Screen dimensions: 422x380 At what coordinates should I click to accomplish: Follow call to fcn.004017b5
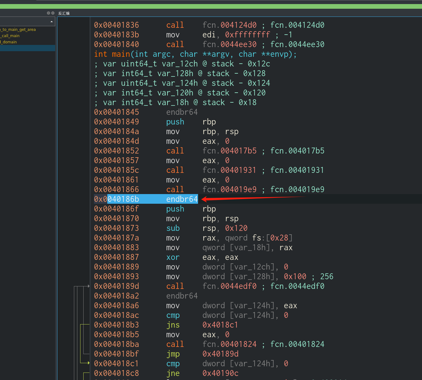pyautogui.click(x=230, y=151)
